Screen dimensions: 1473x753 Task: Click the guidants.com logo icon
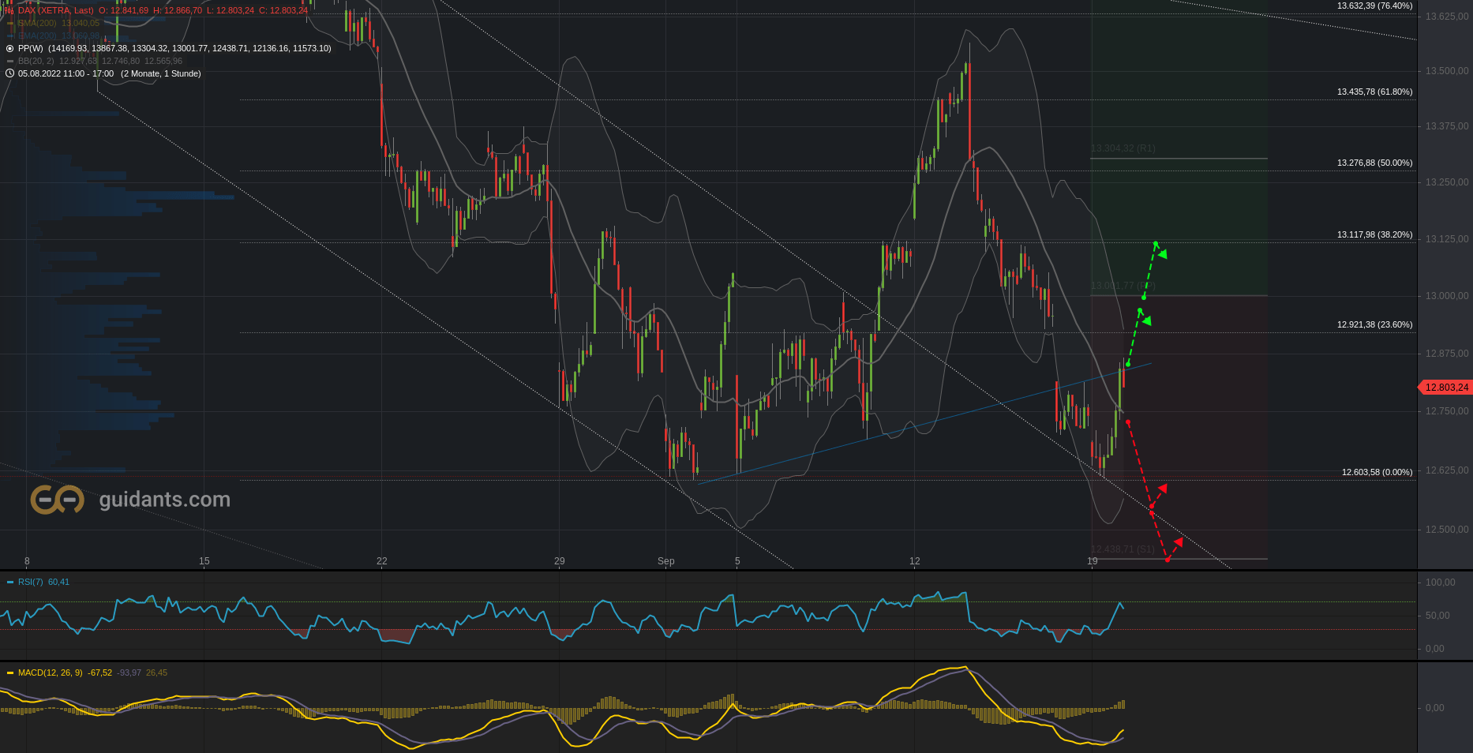57,500
